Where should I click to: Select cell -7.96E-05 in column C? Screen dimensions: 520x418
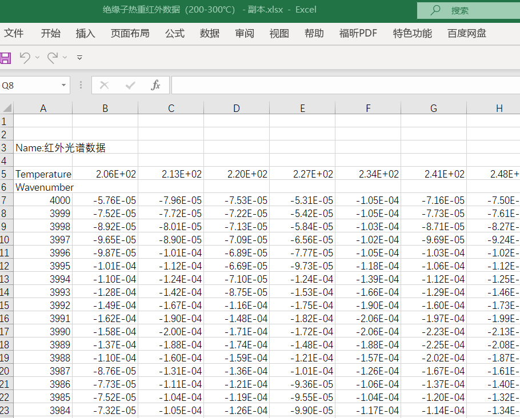[x=171, y=200]
